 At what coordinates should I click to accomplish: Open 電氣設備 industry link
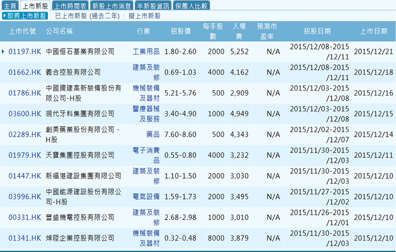(146, 197)
